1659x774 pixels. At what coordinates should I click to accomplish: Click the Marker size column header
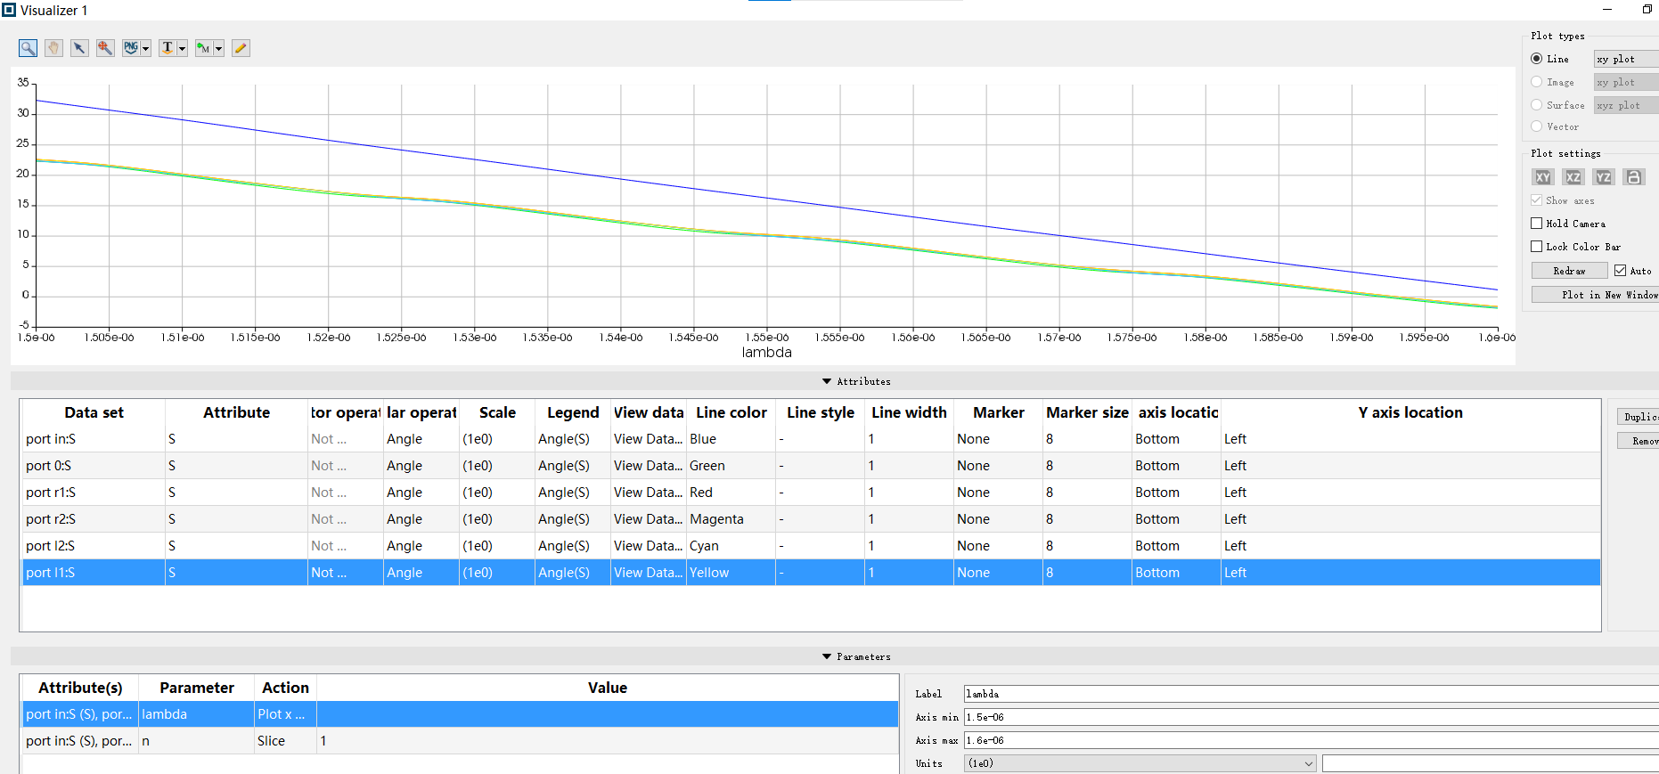coord(1087,412)
